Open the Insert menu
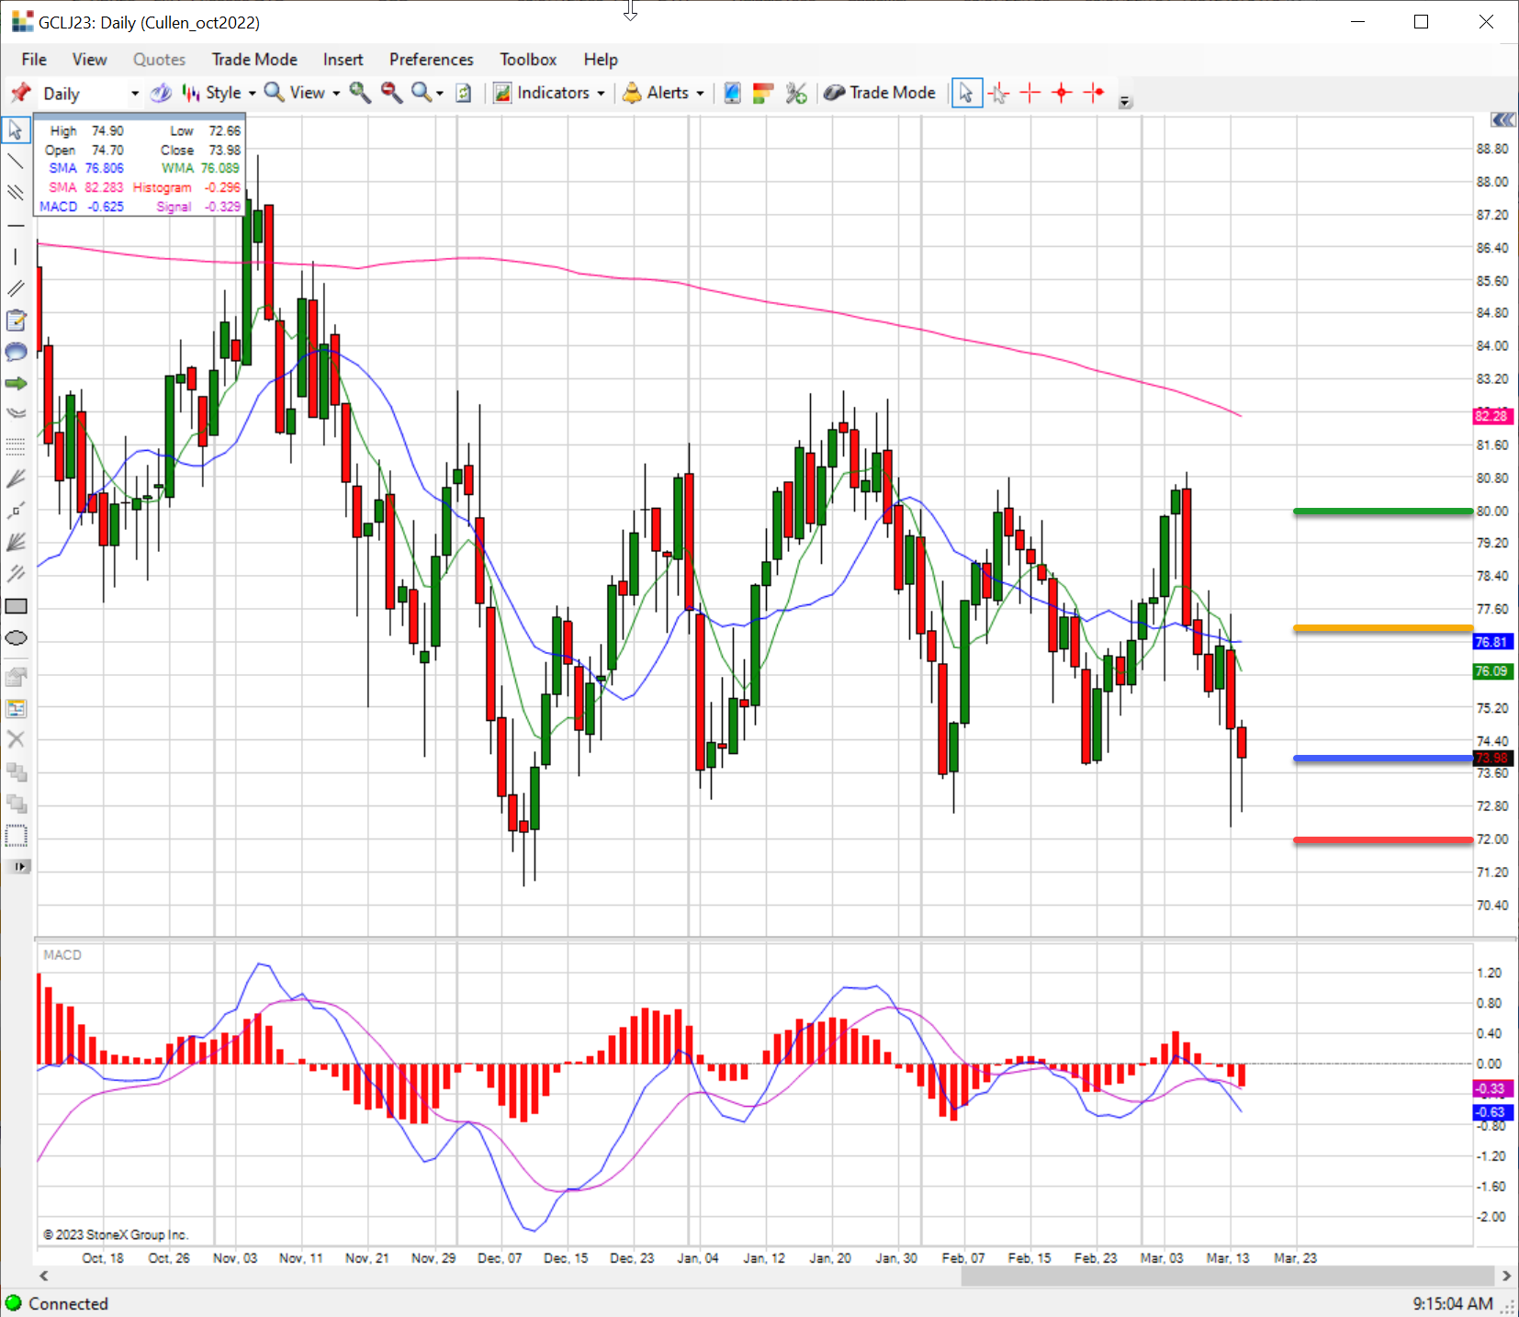 pyautogui.click(x=343, y=60)
